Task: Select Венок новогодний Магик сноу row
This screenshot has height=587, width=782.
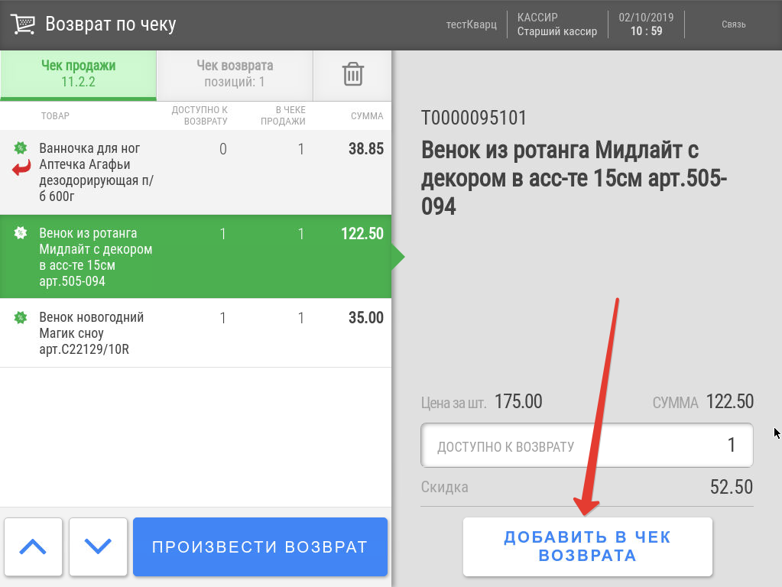Action: click(x=196, y=333)
